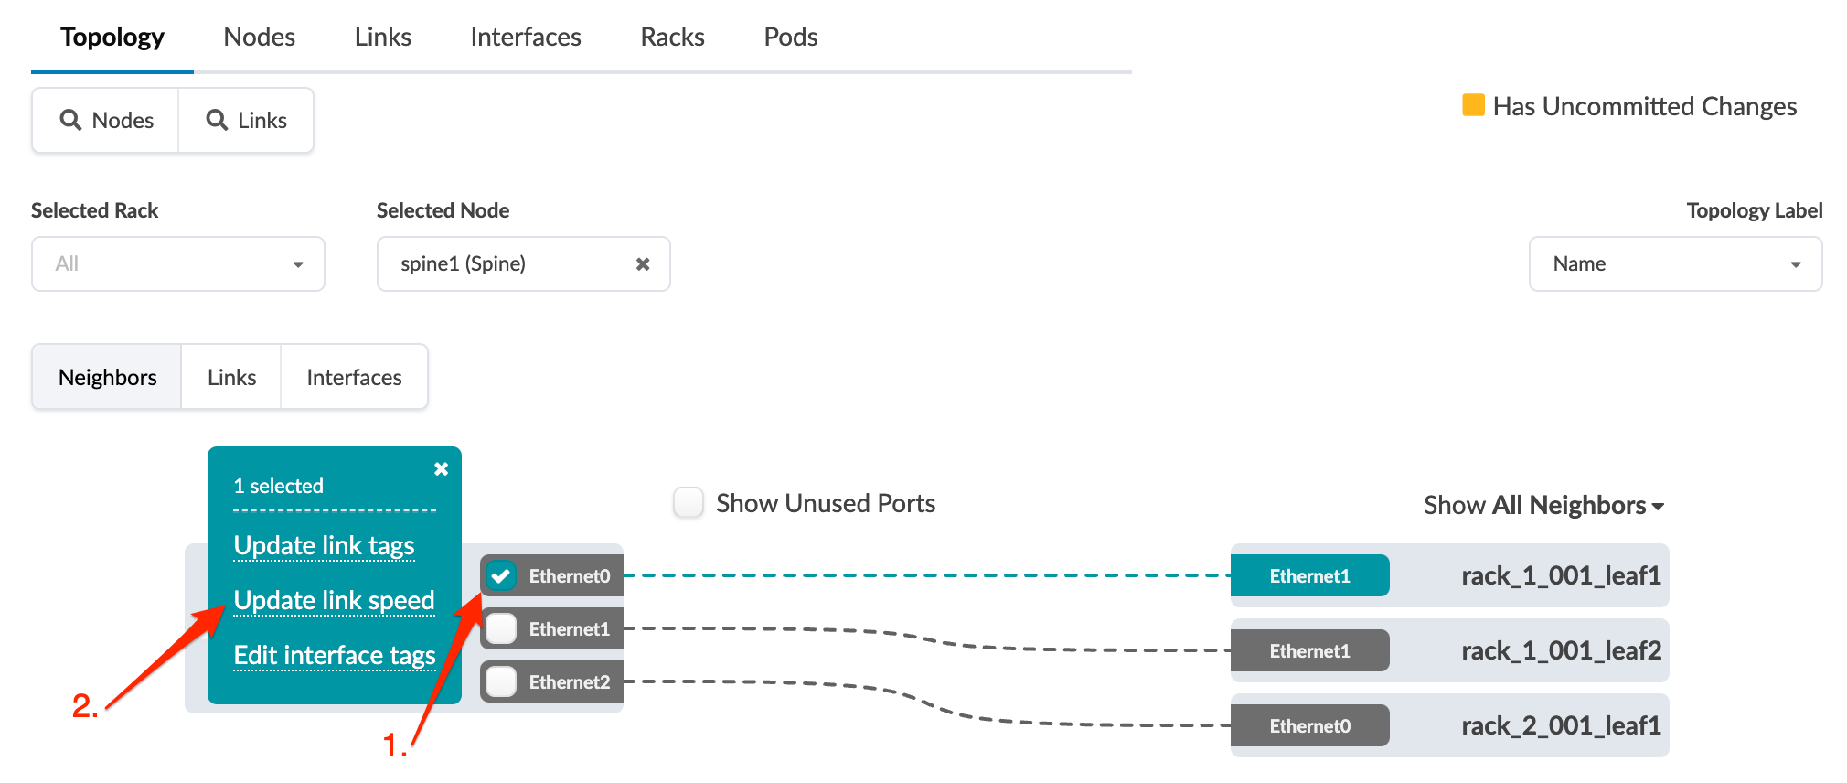Select the rack_1_001_leaf1 Ethernet1 port
Viewport: 1847px width, 783px height.
[x=1309, y=575]
